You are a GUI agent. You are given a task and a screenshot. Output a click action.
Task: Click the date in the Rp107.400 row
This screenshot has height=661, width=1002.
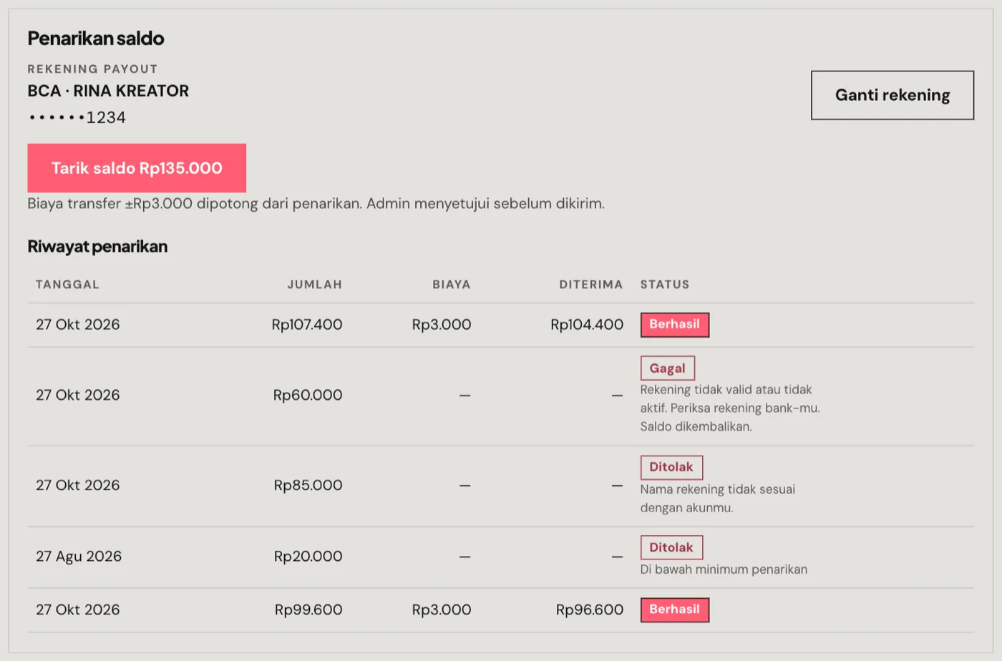pyautogui.click(x=78, y=325)
